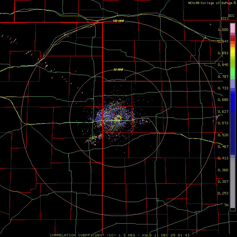Click the [CC] scale heading
This screenshot has height=237, width=237.
(225, 18)
